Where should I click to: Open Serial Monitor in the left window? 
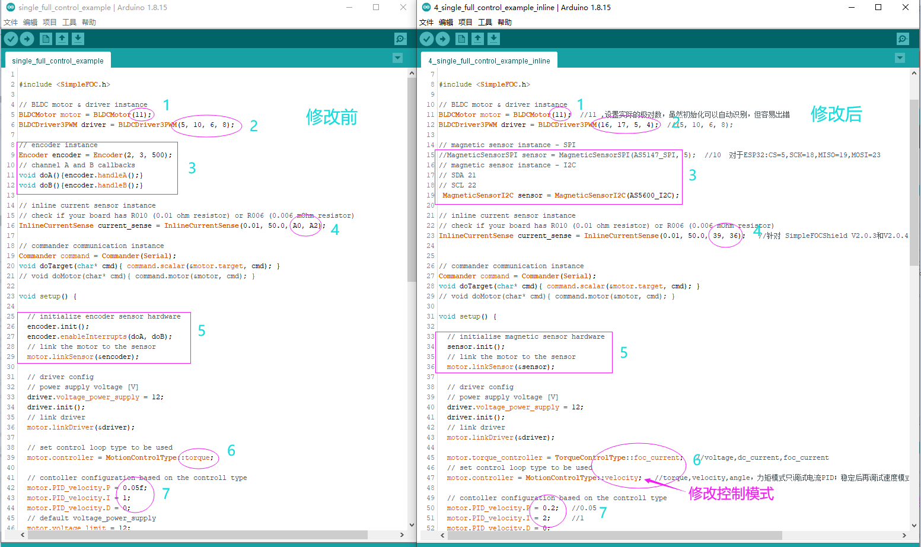[x=400, y=38]
